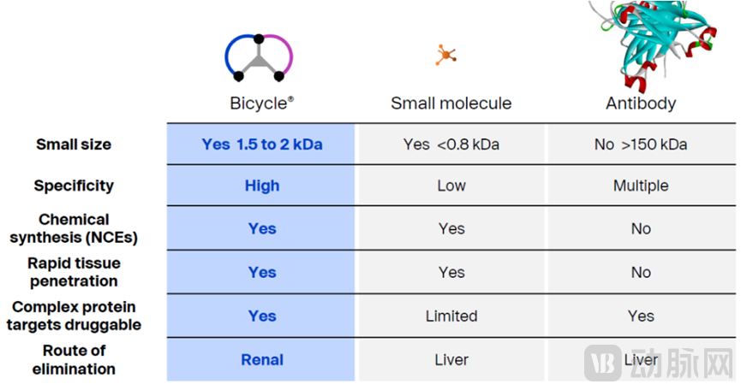Click the Specificity row label
741x390 pixels.
click(x=74, y=186)
